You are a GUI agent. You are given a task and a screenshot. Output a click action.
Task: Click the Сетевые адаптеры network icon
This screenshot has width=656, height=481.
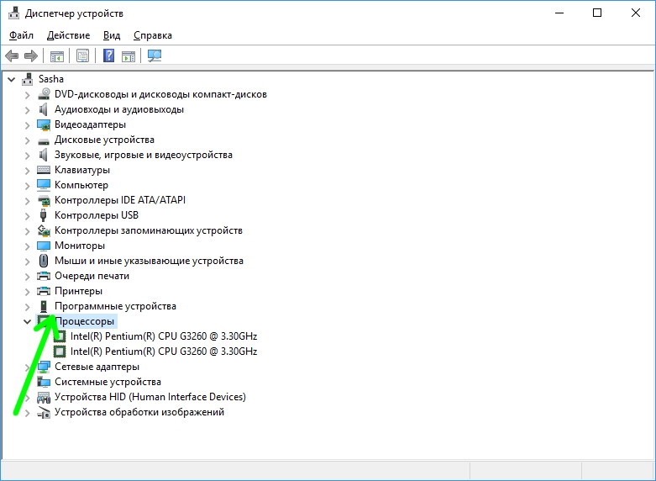pos(44,367)
